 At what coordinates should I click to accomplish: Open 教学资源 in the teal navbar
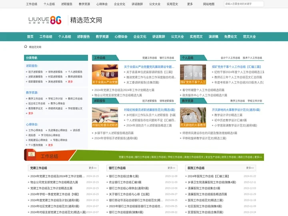click(102, 36)
